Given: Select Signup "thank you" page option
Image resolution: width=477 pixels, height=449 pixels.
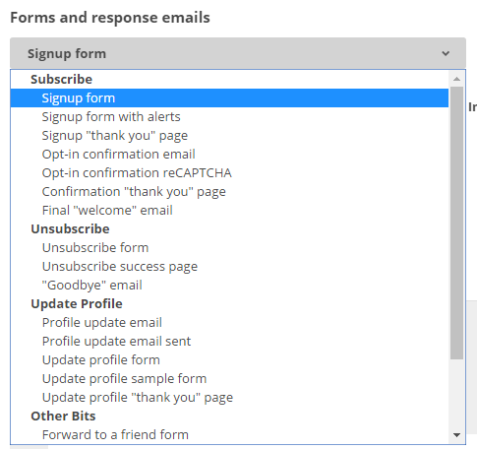Looking at the screenshot, I should (x=229, y=135).
